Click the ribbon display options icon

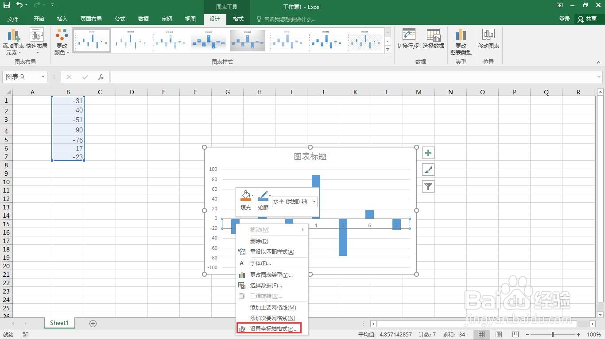pyautogui.click(x=560, y=5)
